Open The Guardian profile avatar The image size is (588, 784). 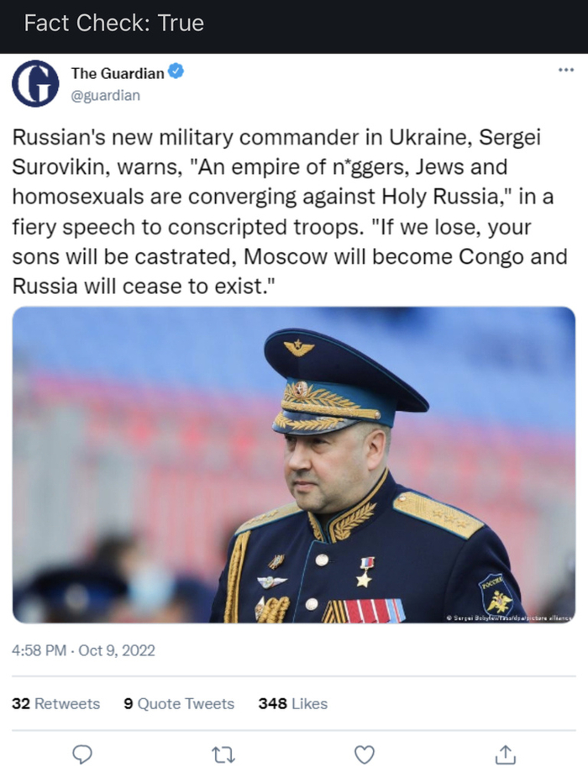pos(35,84)
